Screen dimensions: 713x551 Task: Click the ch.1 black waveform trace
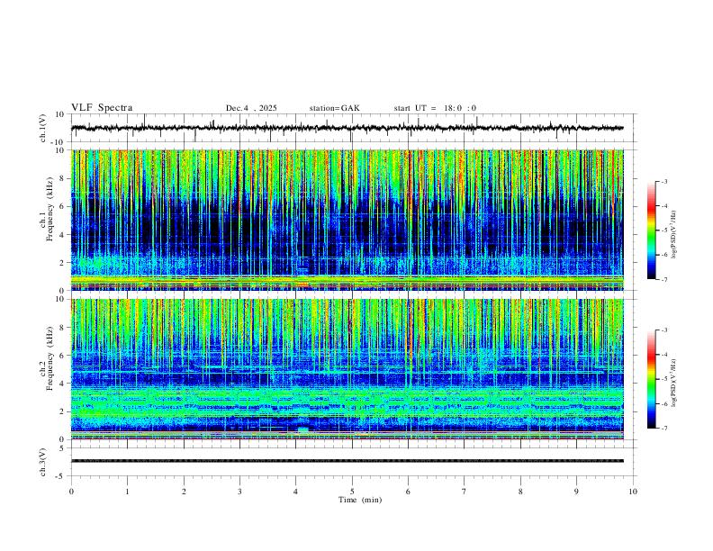point(347,128)
